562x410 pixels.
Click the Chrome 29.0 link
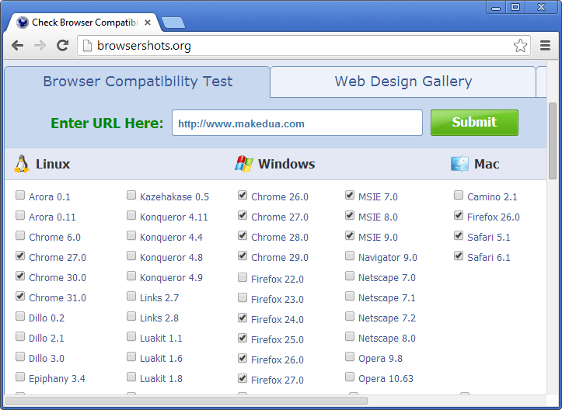[280, 258]
